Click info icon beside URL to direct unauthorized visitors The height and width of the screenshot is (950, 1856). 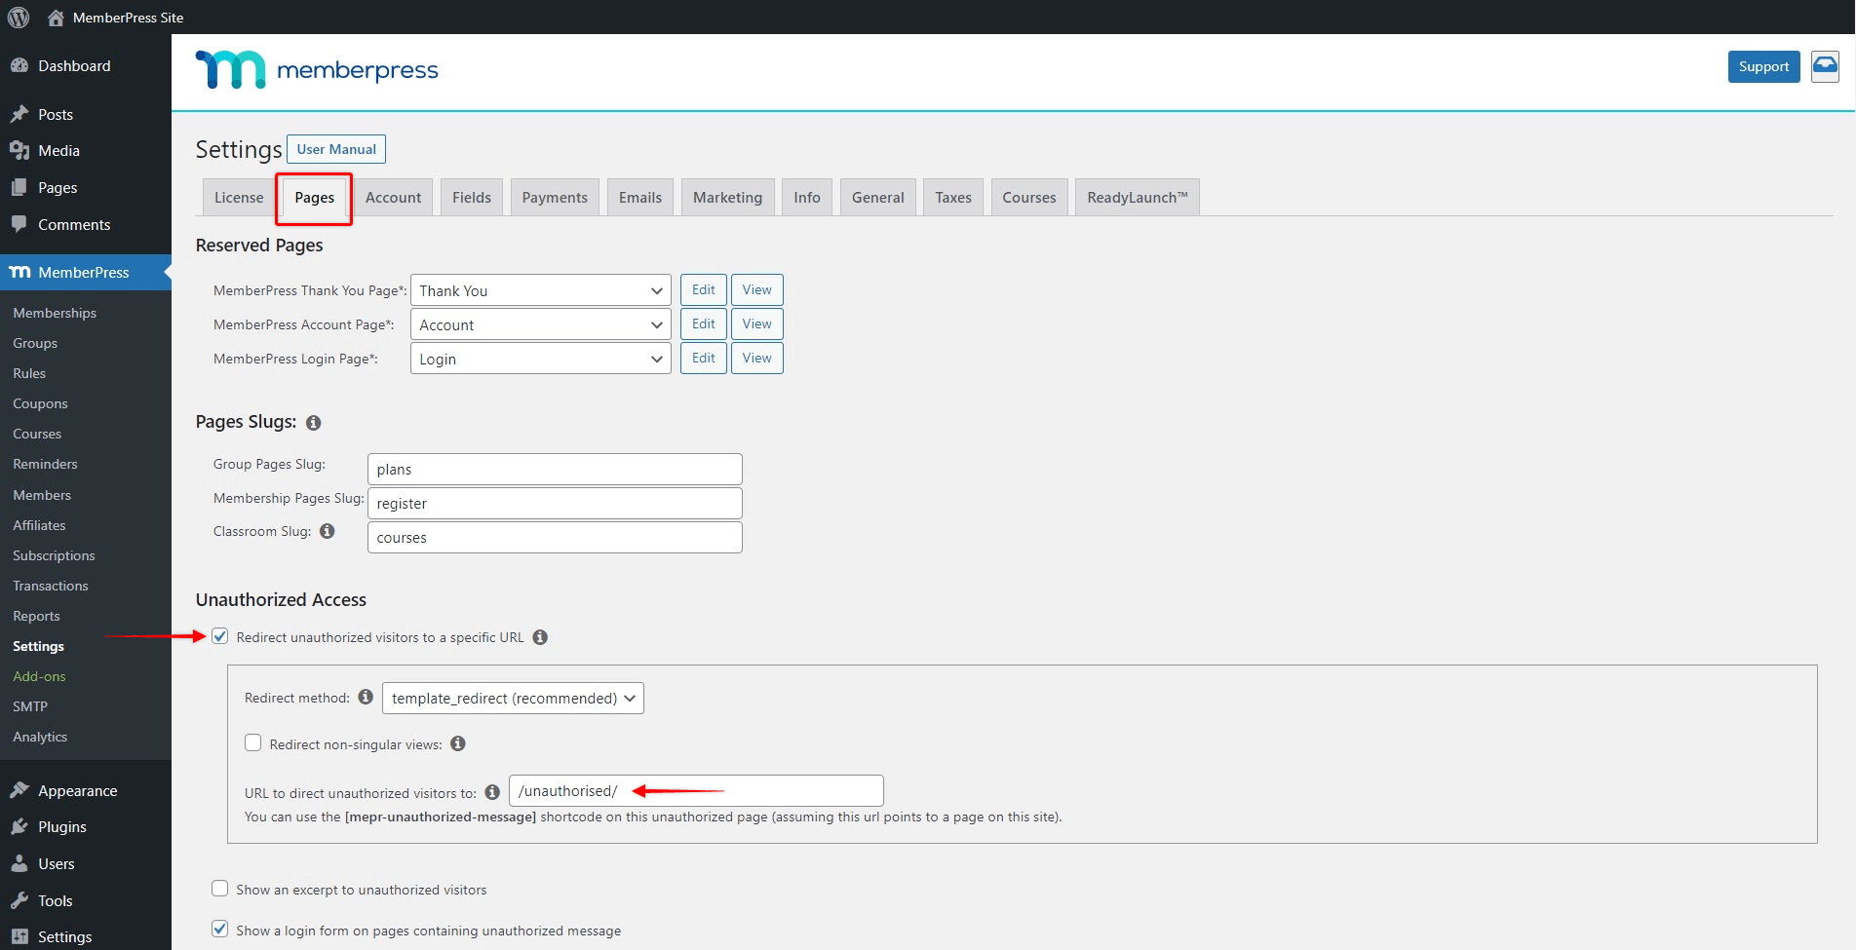492,792
